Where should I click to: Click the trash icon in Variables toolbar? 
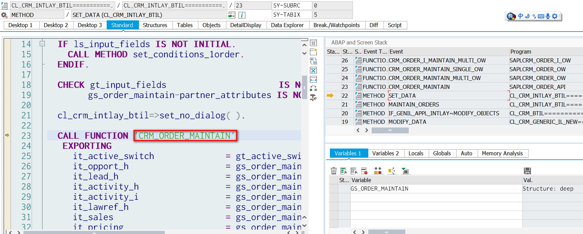[334, 171]
